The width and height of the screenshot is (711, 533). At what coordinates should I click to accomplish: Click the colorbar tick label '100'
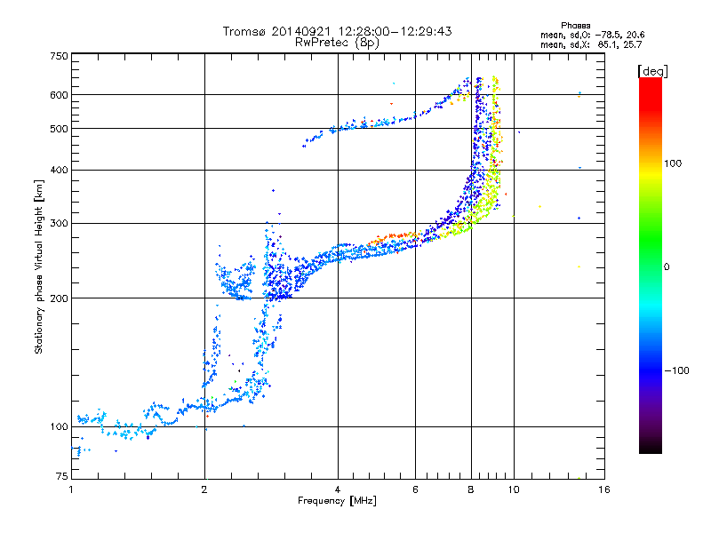click(x=673, y=163)
